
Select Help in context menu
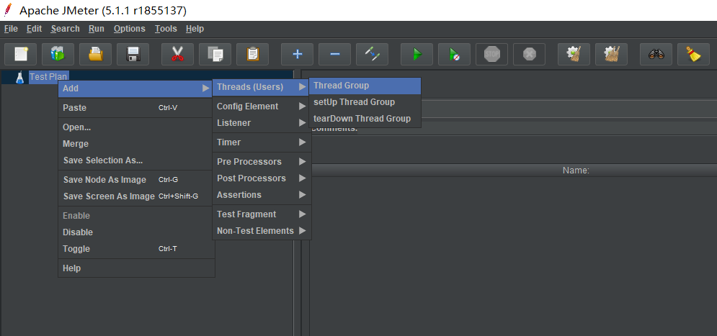coord(136,268)
